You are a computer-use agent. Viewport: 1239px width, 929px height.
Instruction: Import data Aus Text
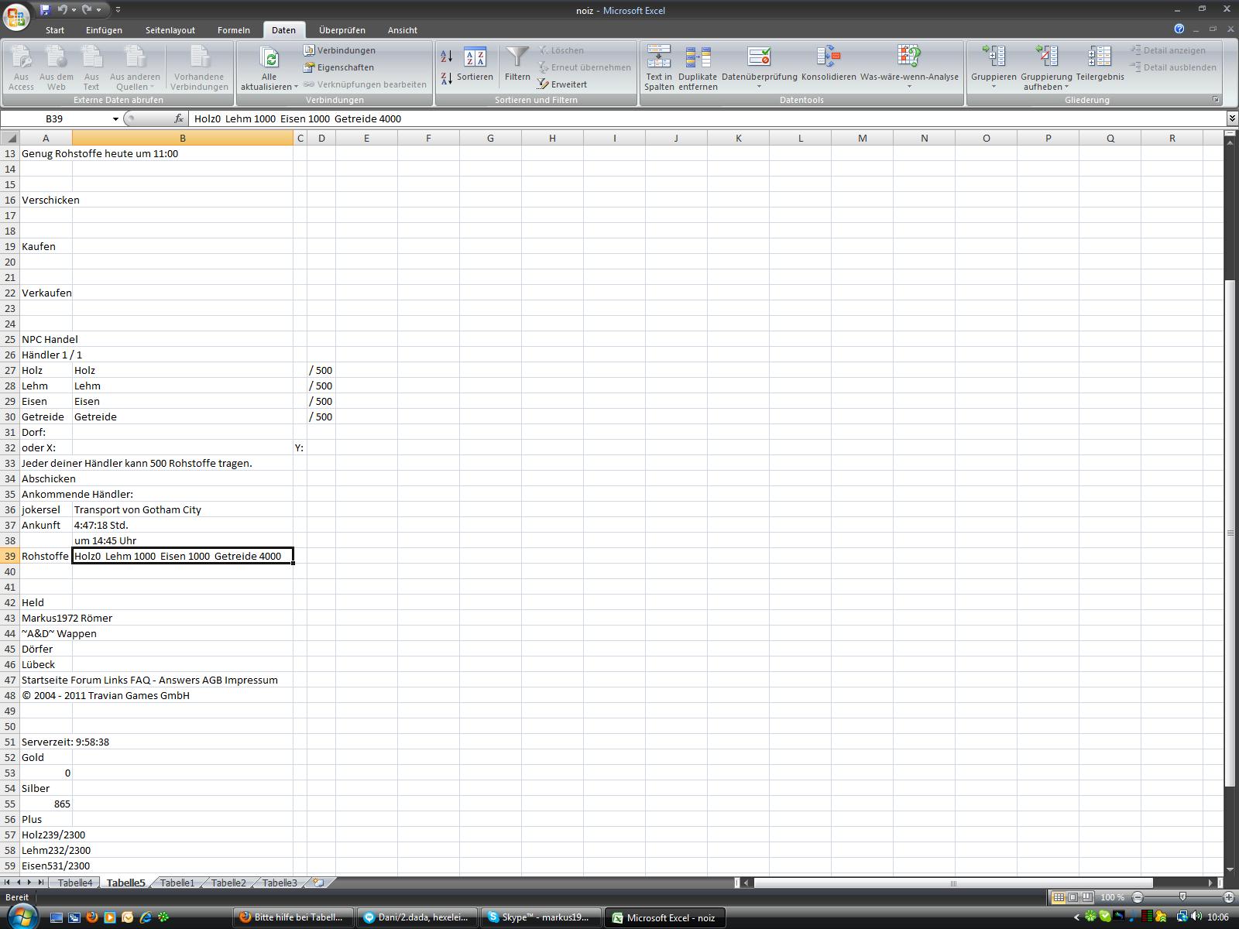click(91, 68)
